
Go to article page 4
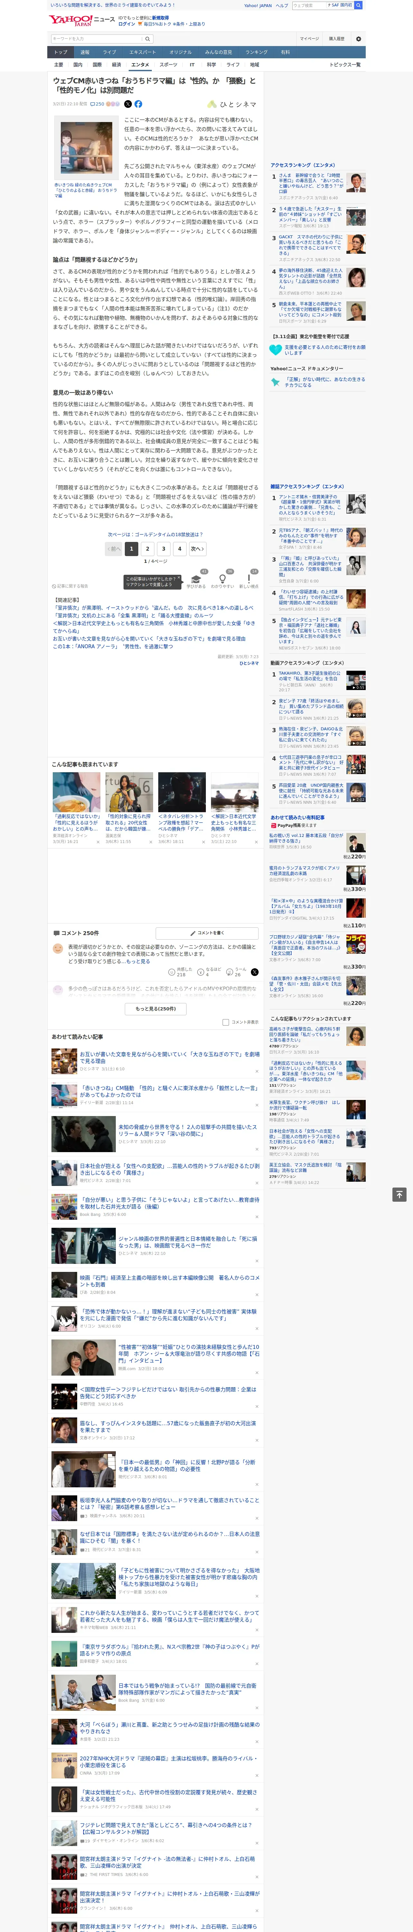[x=179, y=548]
